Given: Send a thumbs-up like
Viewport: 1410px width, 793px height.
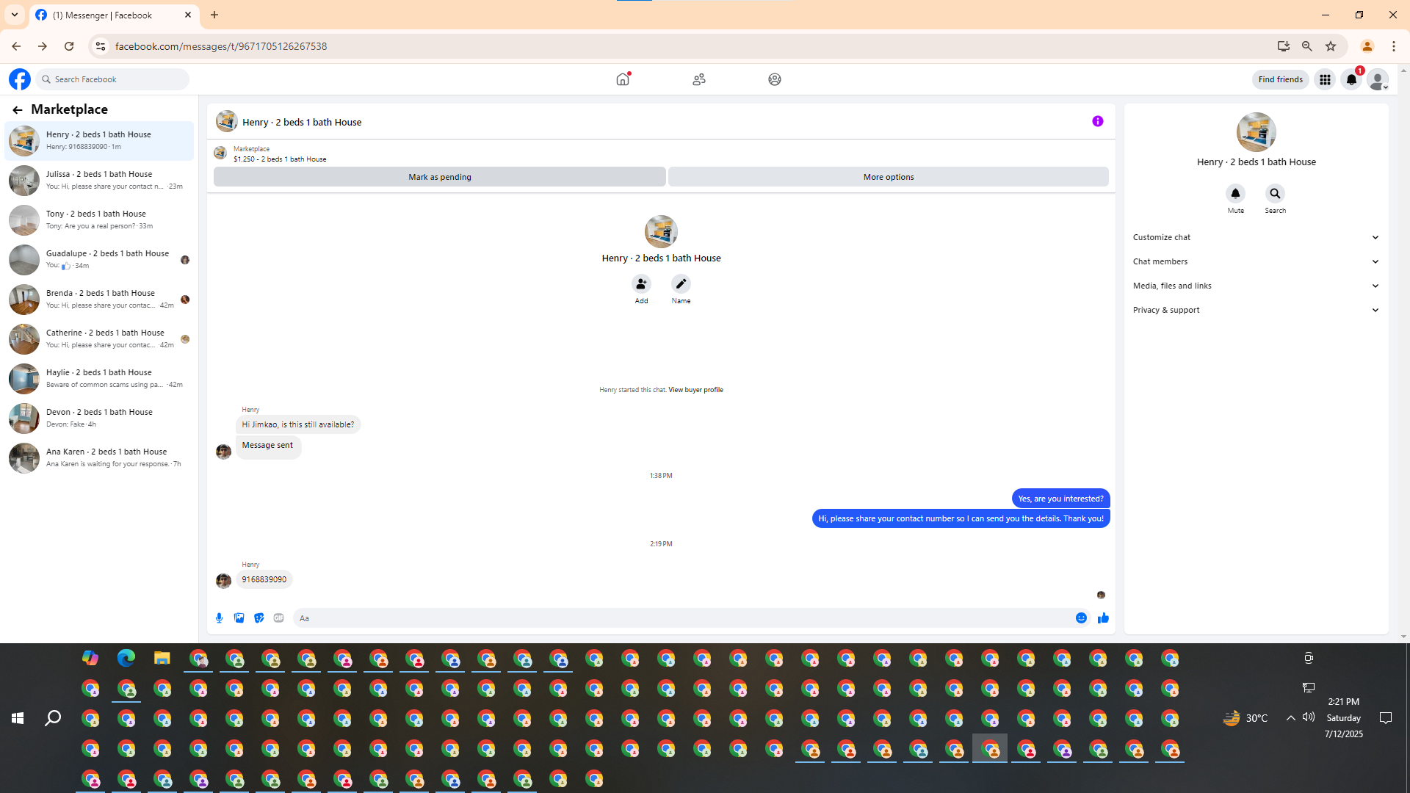Looking at the screenshot, I should coord(1103,618).
